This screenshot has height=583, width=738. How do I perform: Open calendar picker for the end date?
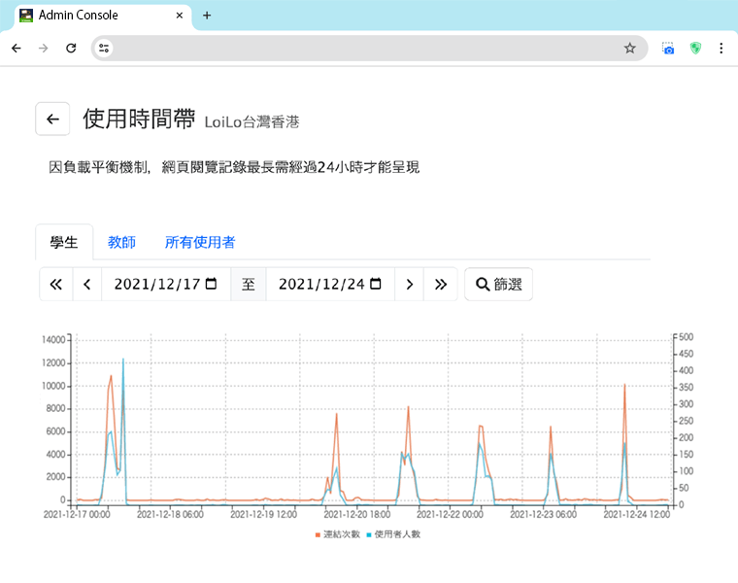click(376, 284)
